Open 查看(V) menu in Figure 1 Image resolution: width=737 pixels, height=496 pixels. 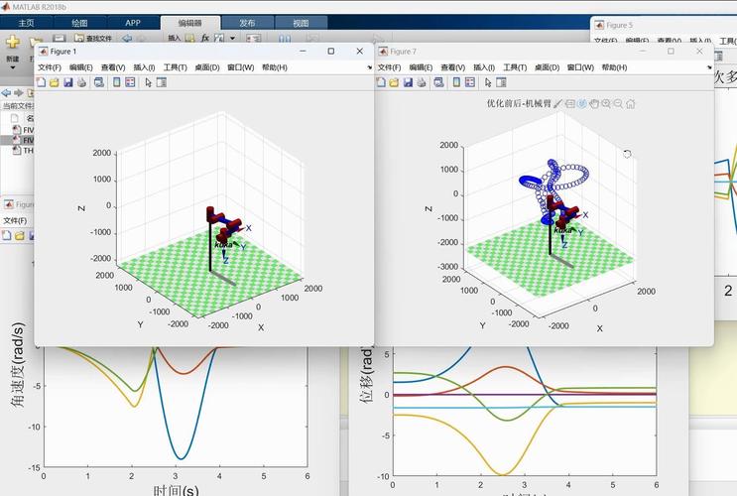113,67
